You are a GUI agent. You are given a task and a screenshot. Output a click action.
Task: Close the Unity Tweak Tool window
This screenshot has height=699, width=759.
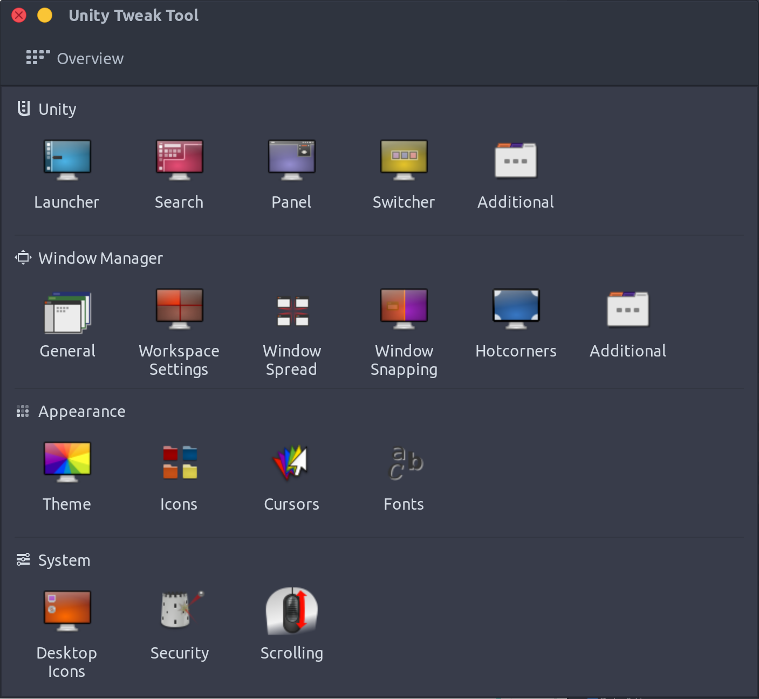(19, 15)
